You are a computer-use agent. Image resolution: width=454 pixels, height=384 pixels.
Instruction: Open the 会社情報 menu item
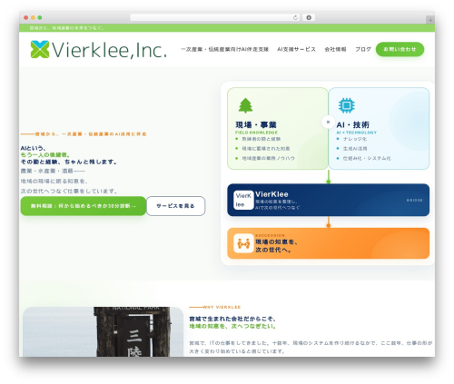[335, 49]
